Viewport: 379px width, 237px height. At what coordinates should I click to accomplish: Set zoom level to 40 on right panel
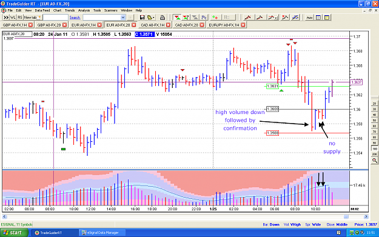click(x=375, y=115)
